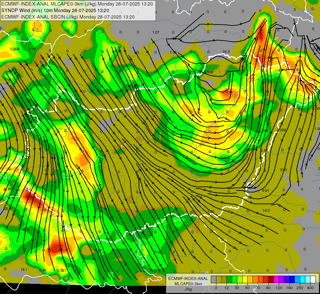
Task: Click the MLCAPE0-3km title line at top
Action: 77,4
